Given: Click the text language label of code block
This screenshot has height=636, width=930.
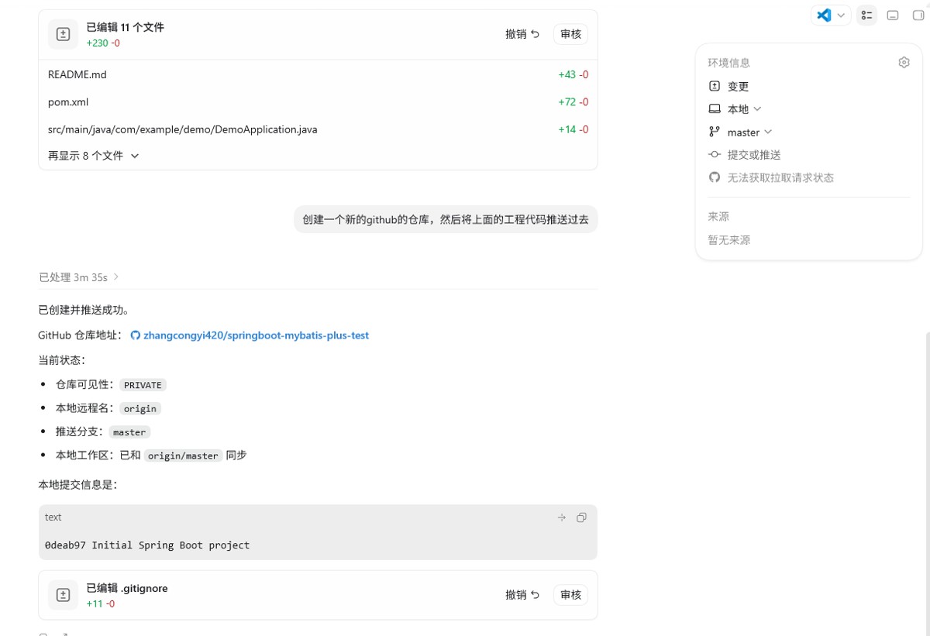Looking at the screenshot, I should pos(53,517).
